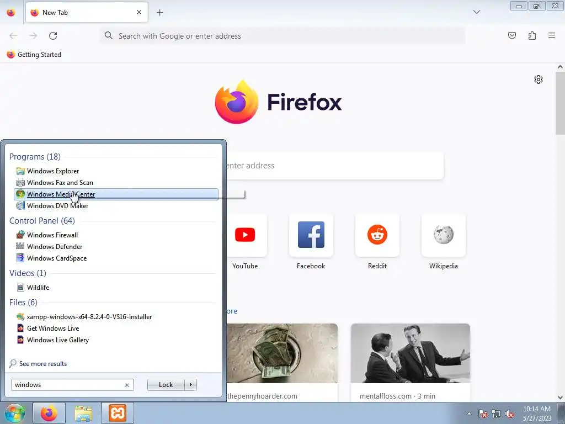
Task: Open Getting Started bookmark
Action: pyautogui.click(x=34, y=55)
